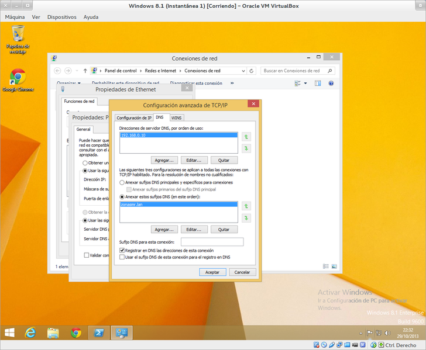
Task: Select Obtener una dirección IP automatically radio
Action: 85,163
